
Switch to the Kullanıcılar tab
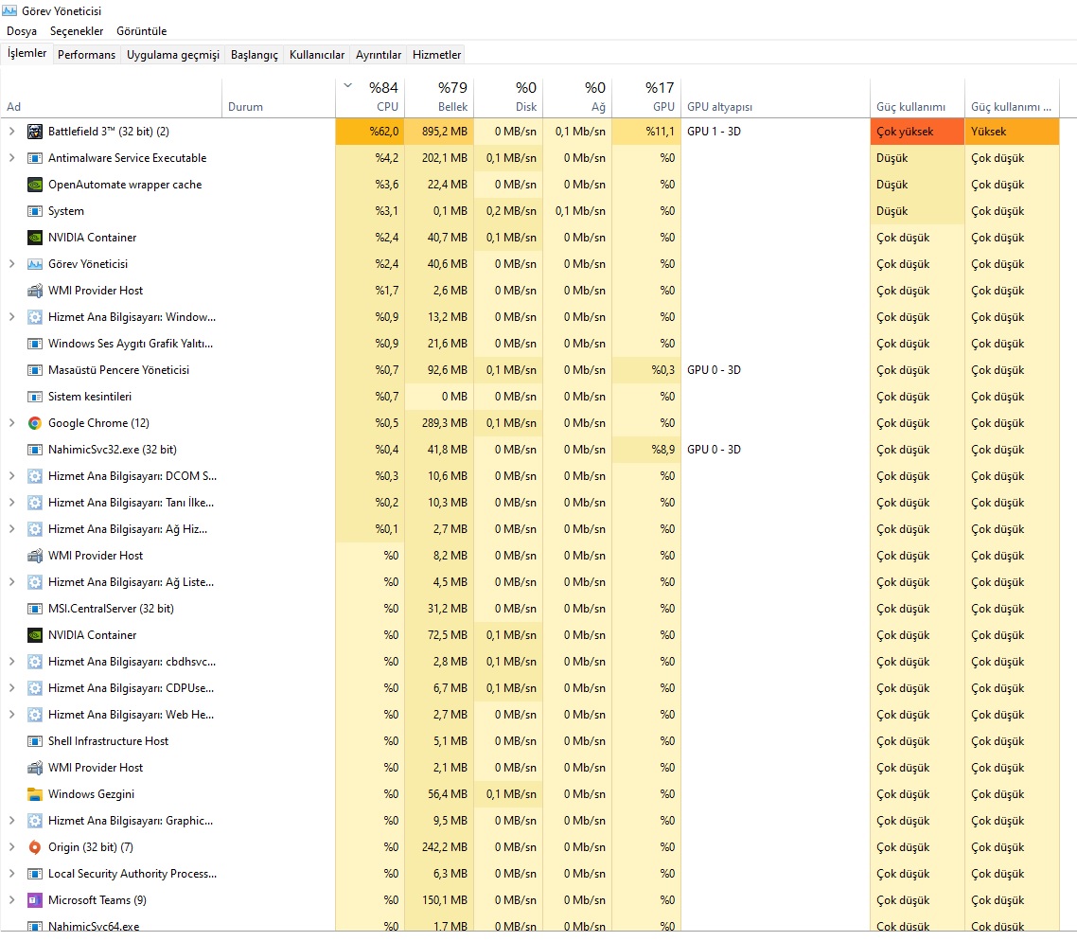[317, 54]
